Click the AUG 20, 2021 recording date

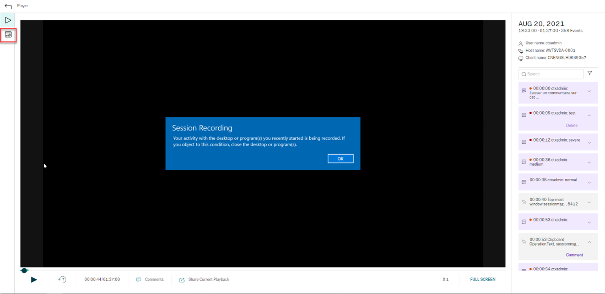point(541,24)
